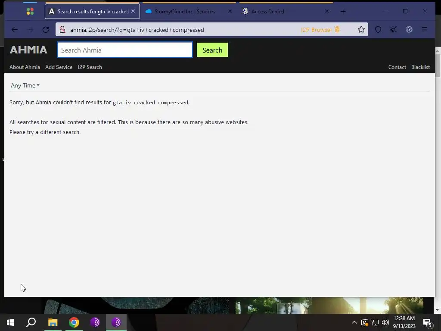441x331 pixels.
Task: Click the page vertical scrollbar thumb
Action: [x=438, y=66]
